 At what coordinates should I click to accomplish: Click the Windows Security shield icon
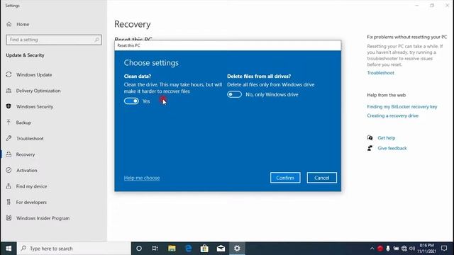[9, 106]
